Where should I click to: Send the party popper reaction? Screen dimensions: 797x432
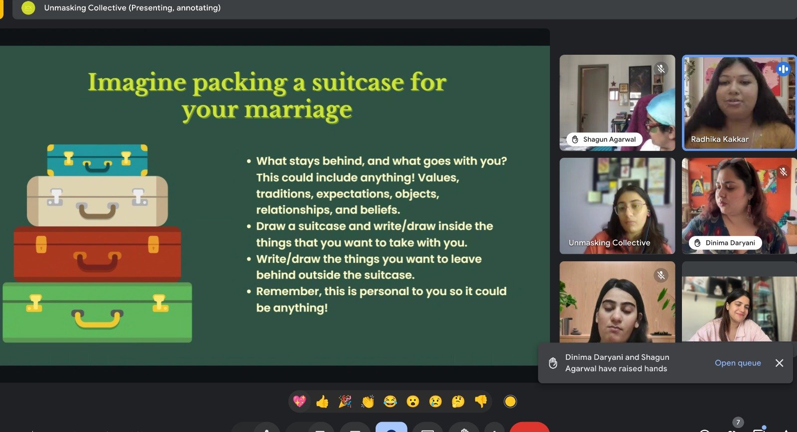(x=345, y=401)
